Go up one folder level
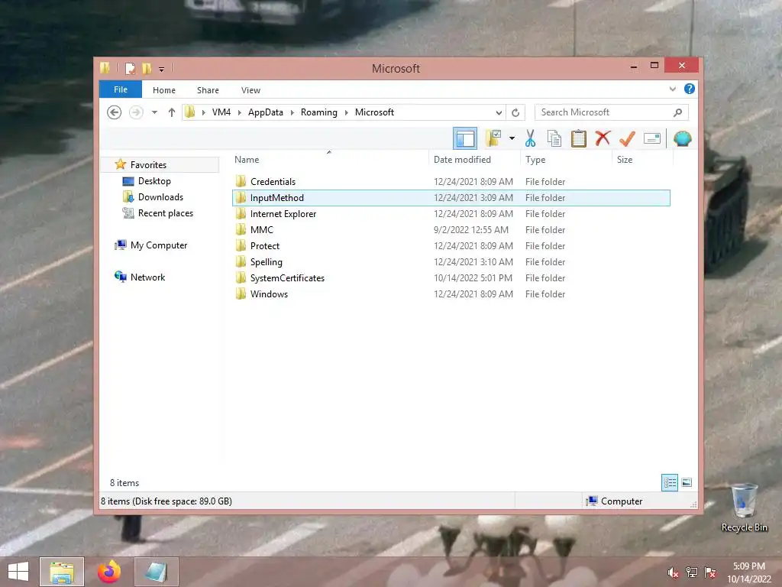 (x=172, y=112)
